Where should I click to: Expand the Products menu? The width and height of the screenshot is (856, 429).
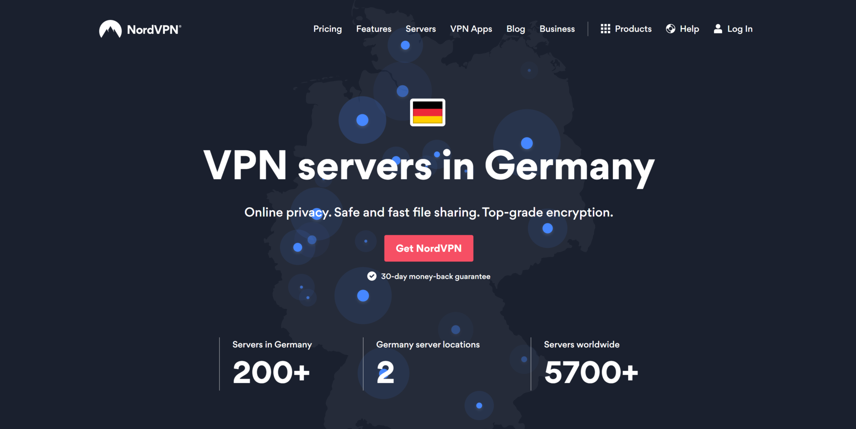(x=626, y=29)
